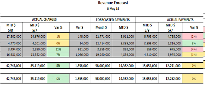Screen dimensions: 205x111
Task: Select cell with value 1,066,000
Action: click(80, 55)
